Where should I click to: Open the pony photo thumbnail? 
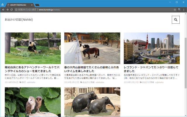point(92,48)
